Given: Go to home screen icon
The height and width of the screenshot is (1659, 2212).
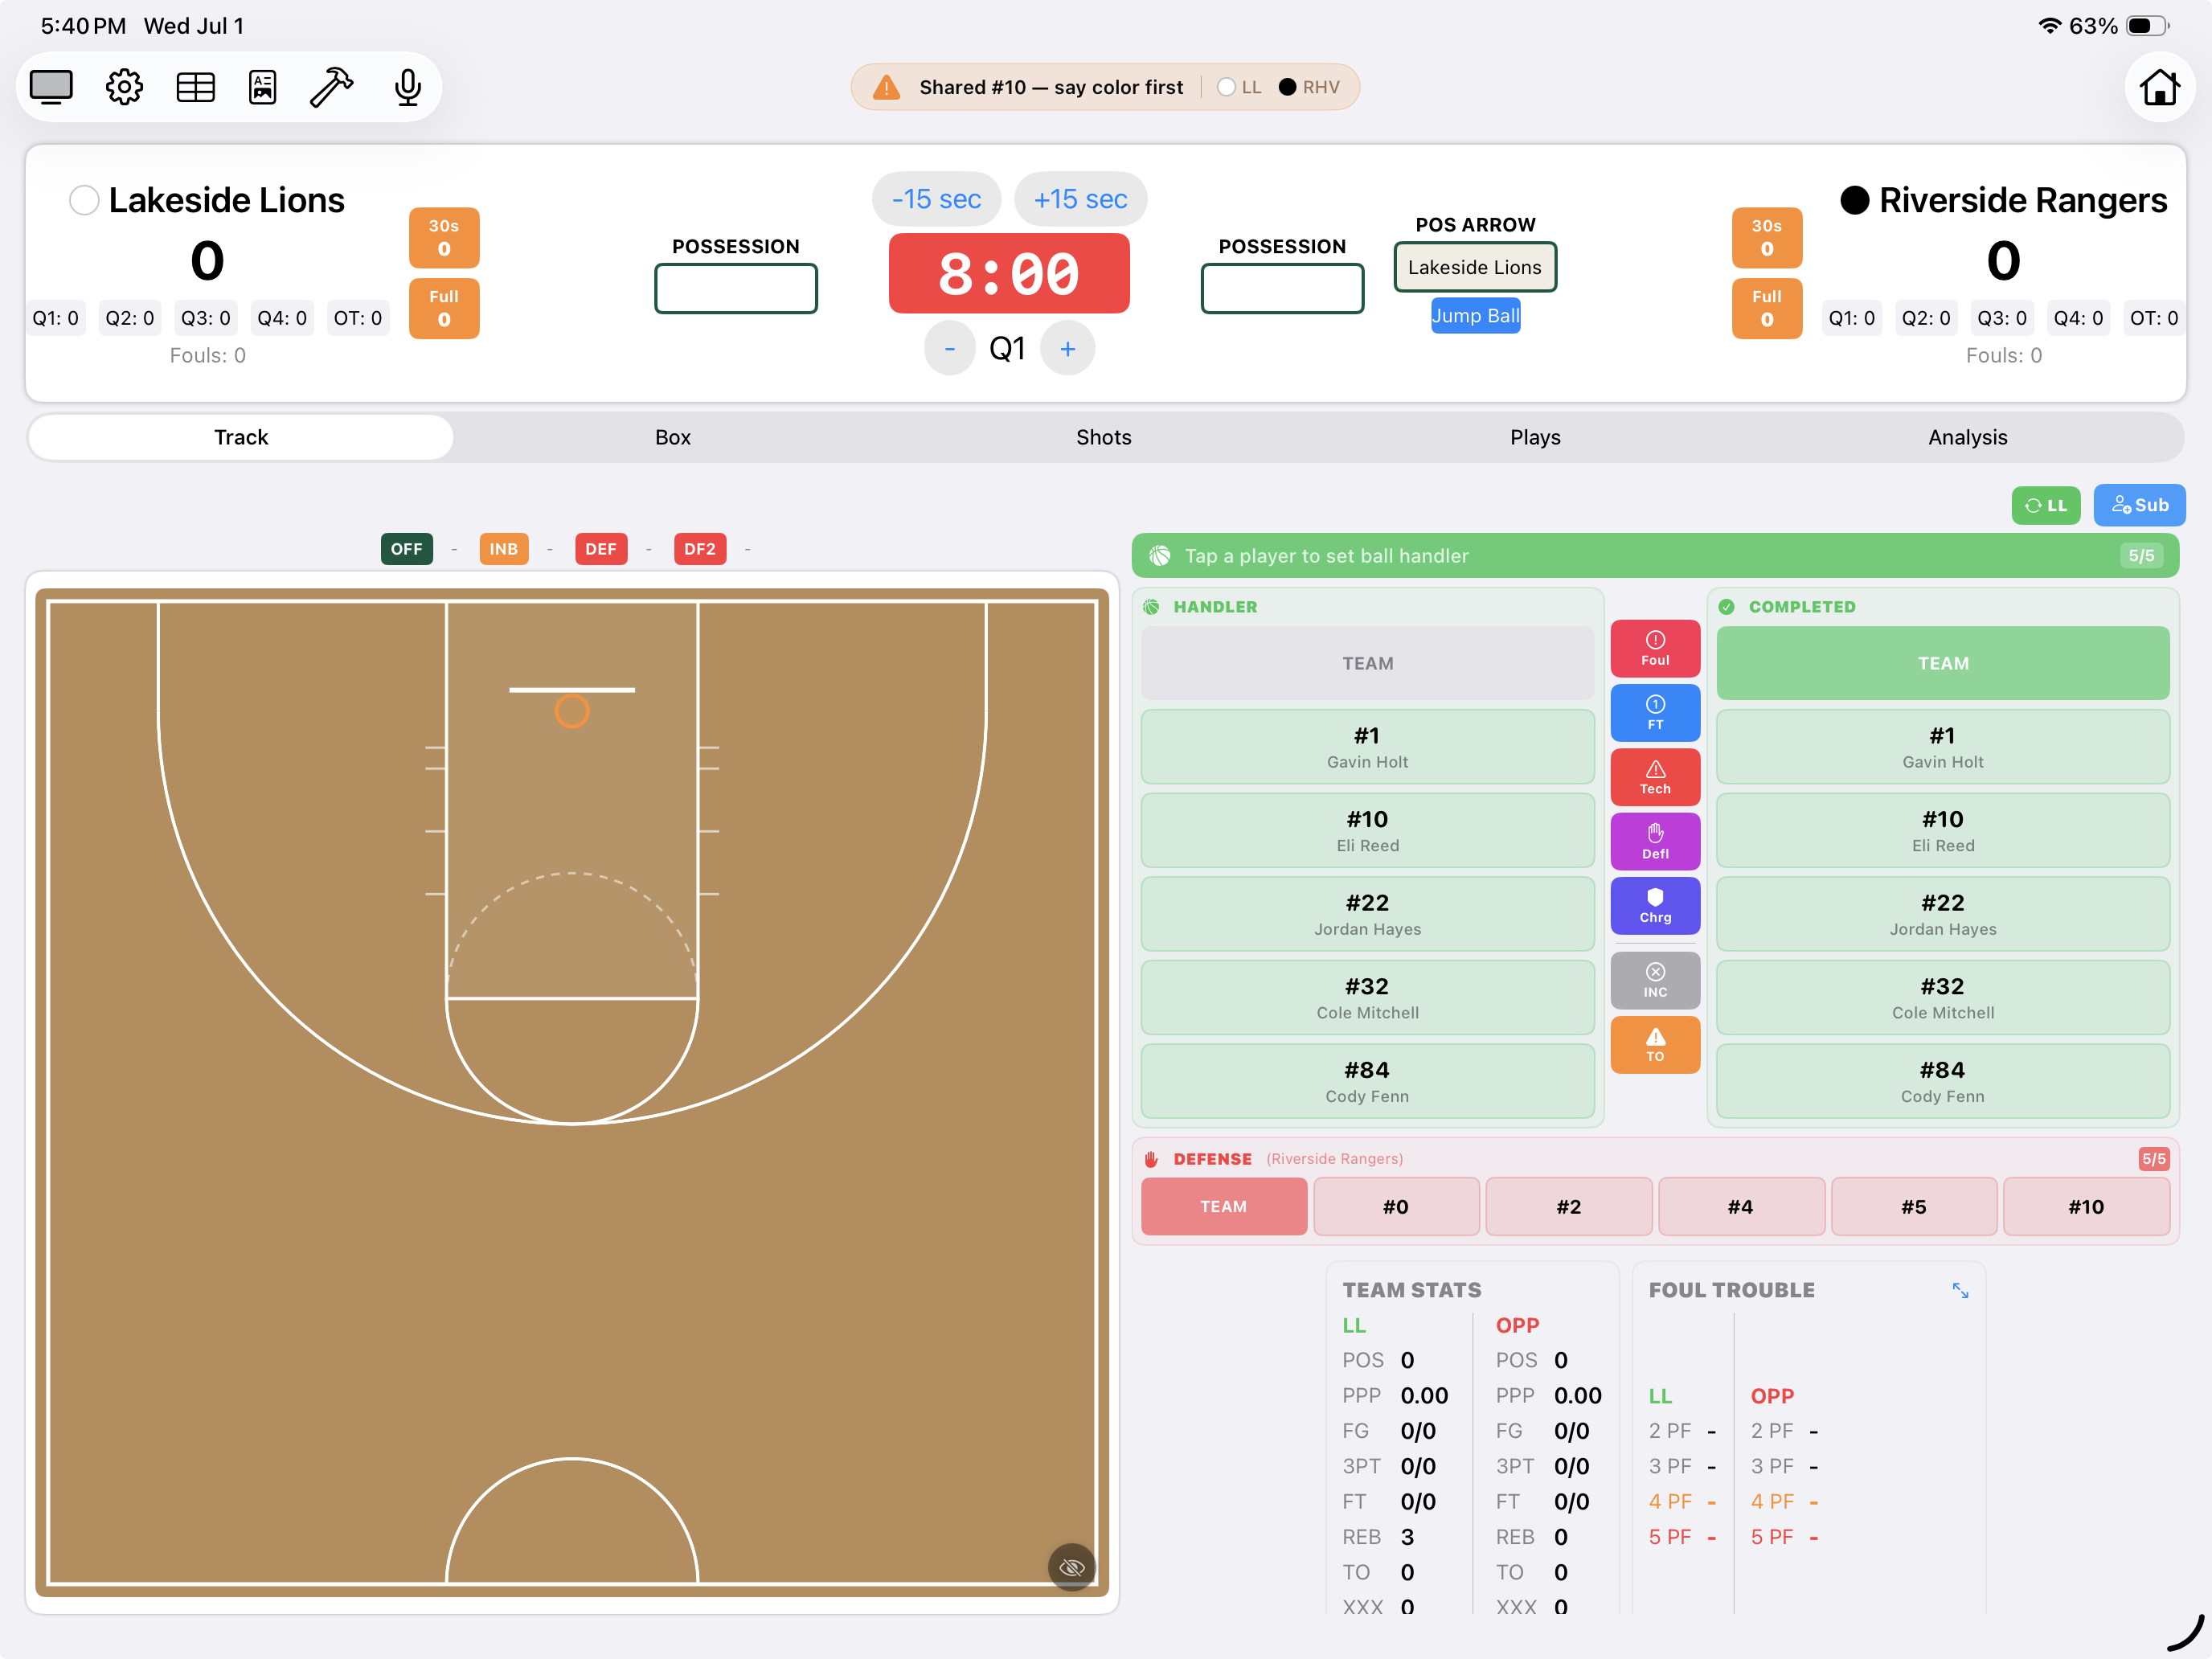Looking at the screenshot, I should tap(2159, 87).
